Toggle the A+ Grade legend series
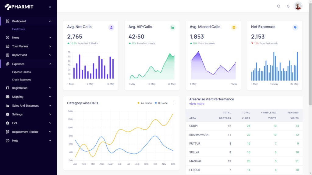 coord(144,103)
